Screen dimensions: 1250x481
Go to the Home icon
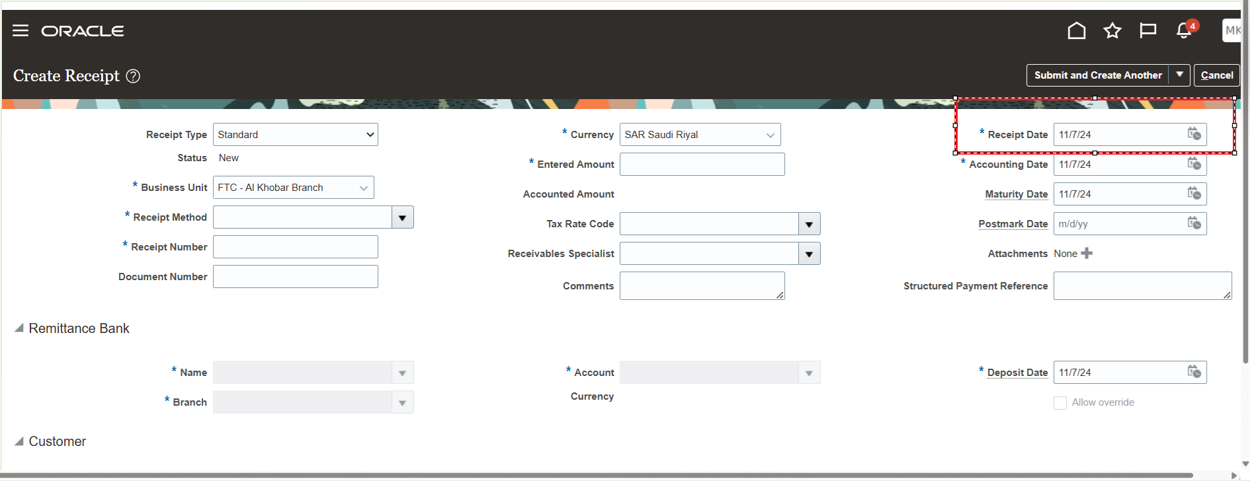pos(1077,30)
